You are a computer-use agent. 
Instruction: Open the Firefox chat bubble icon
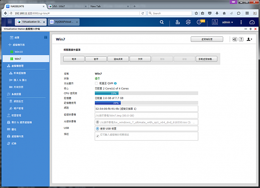[239, 13]
